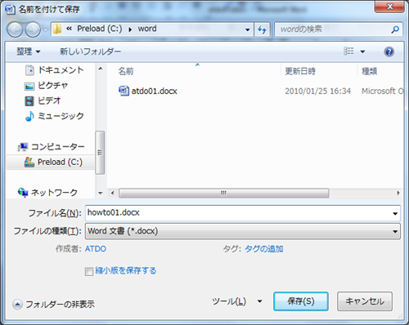The width and height of the screenshot is (409, 325).
Task: Expand the arrow after Preload (C:) in path
Action: (x=130, y=29)
